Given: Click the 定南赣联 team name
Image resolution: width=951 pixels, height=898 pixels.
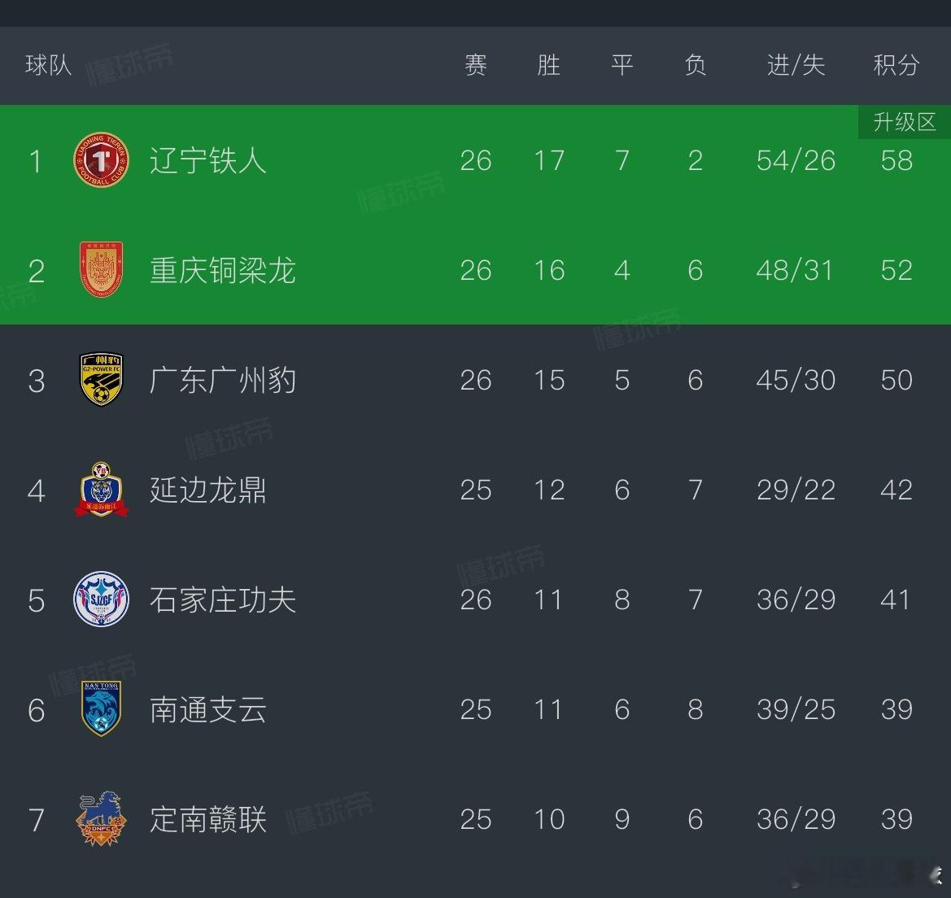Looking at the screenshot, I should pyautogui.click(x=208, y=819).
